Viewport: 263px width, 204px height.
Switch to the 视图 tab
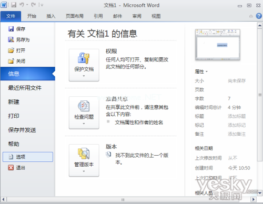tap(156, 16)
